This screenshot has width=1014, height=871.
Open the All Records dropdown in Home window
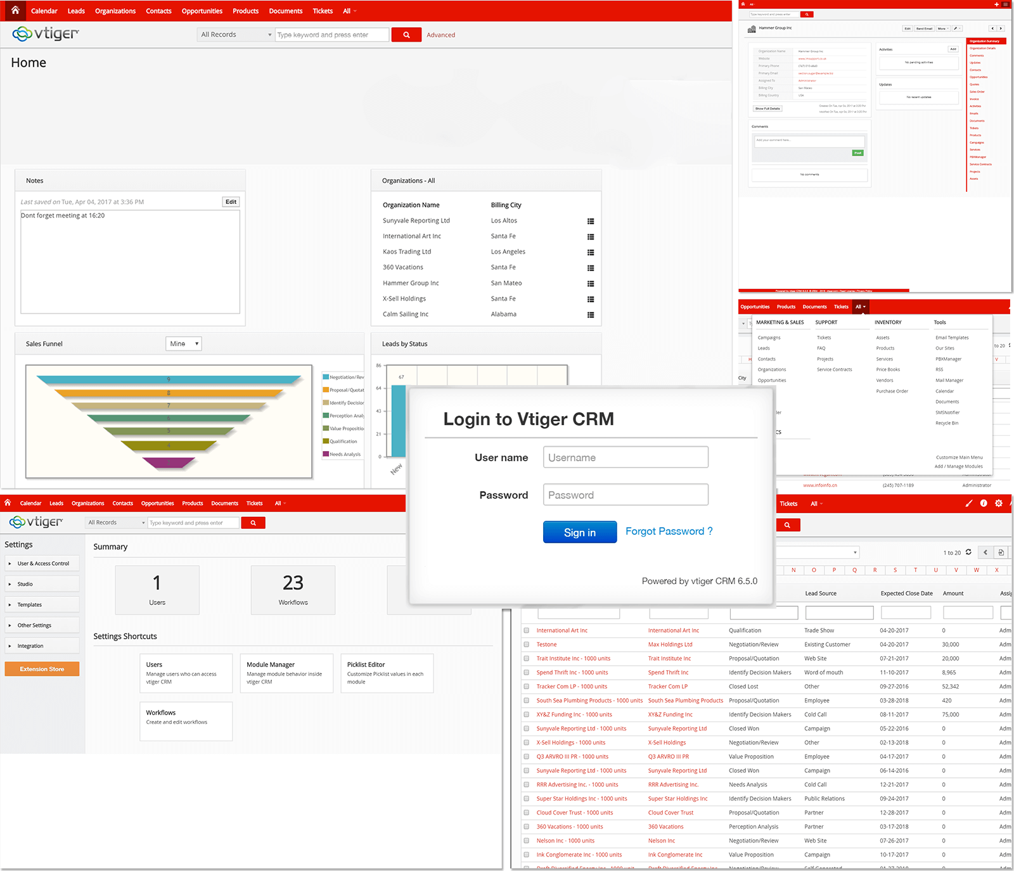[x=235, y=35]
